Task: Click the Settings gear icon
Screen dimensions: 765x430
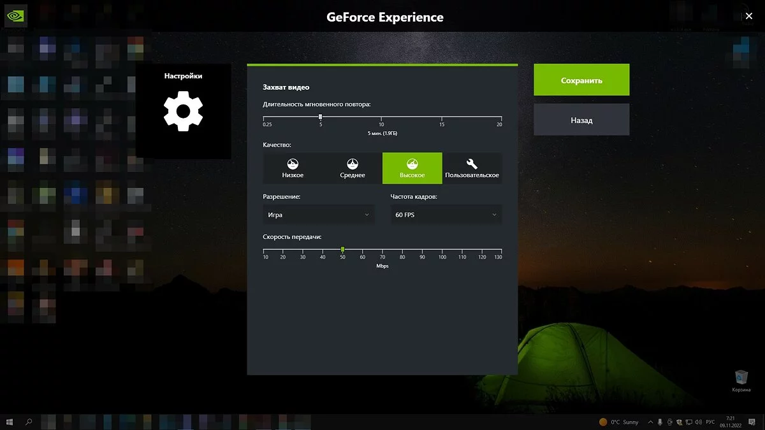Action: pyautogui.click(x=183, y=111)
